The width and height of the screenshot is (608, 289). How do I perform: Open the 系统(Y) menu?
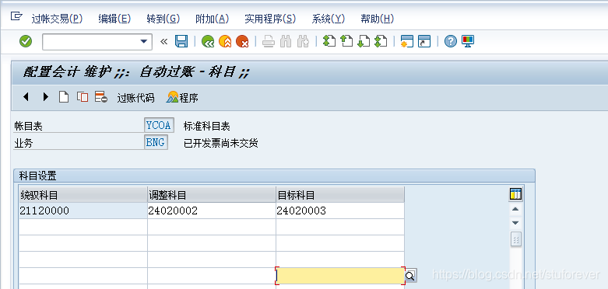[x=328, y=19]
